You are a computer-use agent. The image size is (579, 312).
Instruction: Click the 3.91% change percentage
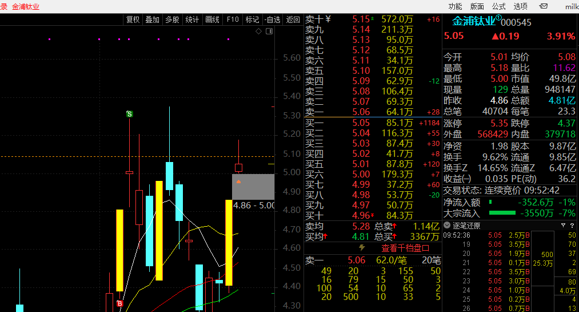(x=561, y=36)
